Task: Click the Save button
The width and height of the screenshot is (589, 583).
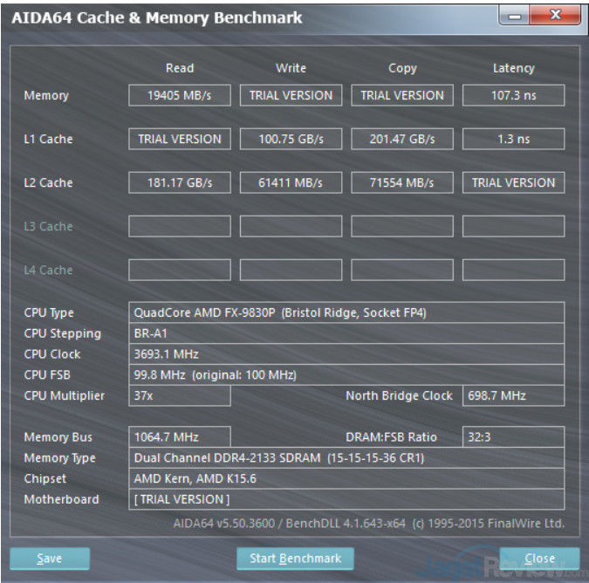Action: click(x=50, y=559)
